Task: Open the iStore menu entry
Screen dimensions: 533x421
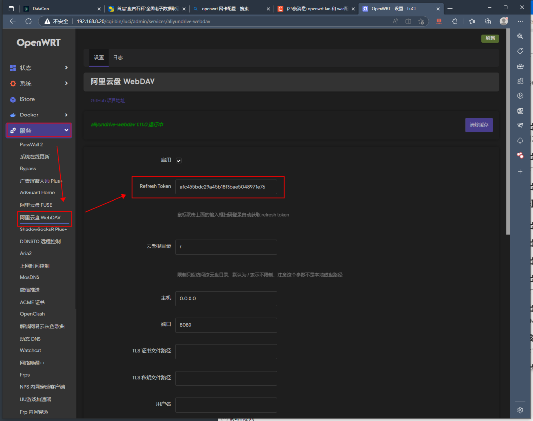Action: [x=27, y=99]
